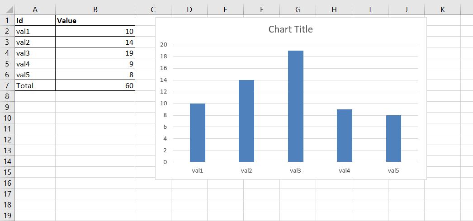Select row 7 header

(7, 85)
